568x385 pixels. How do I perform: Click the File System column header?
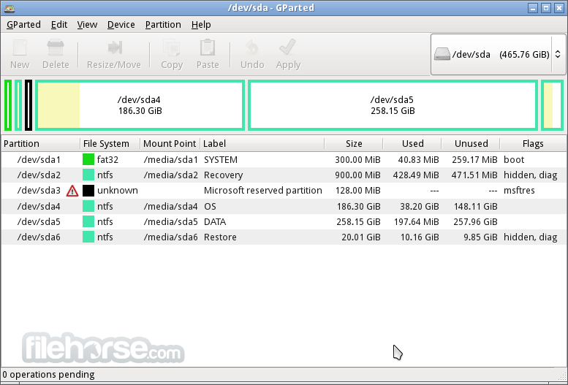click(x=110, y=143)
